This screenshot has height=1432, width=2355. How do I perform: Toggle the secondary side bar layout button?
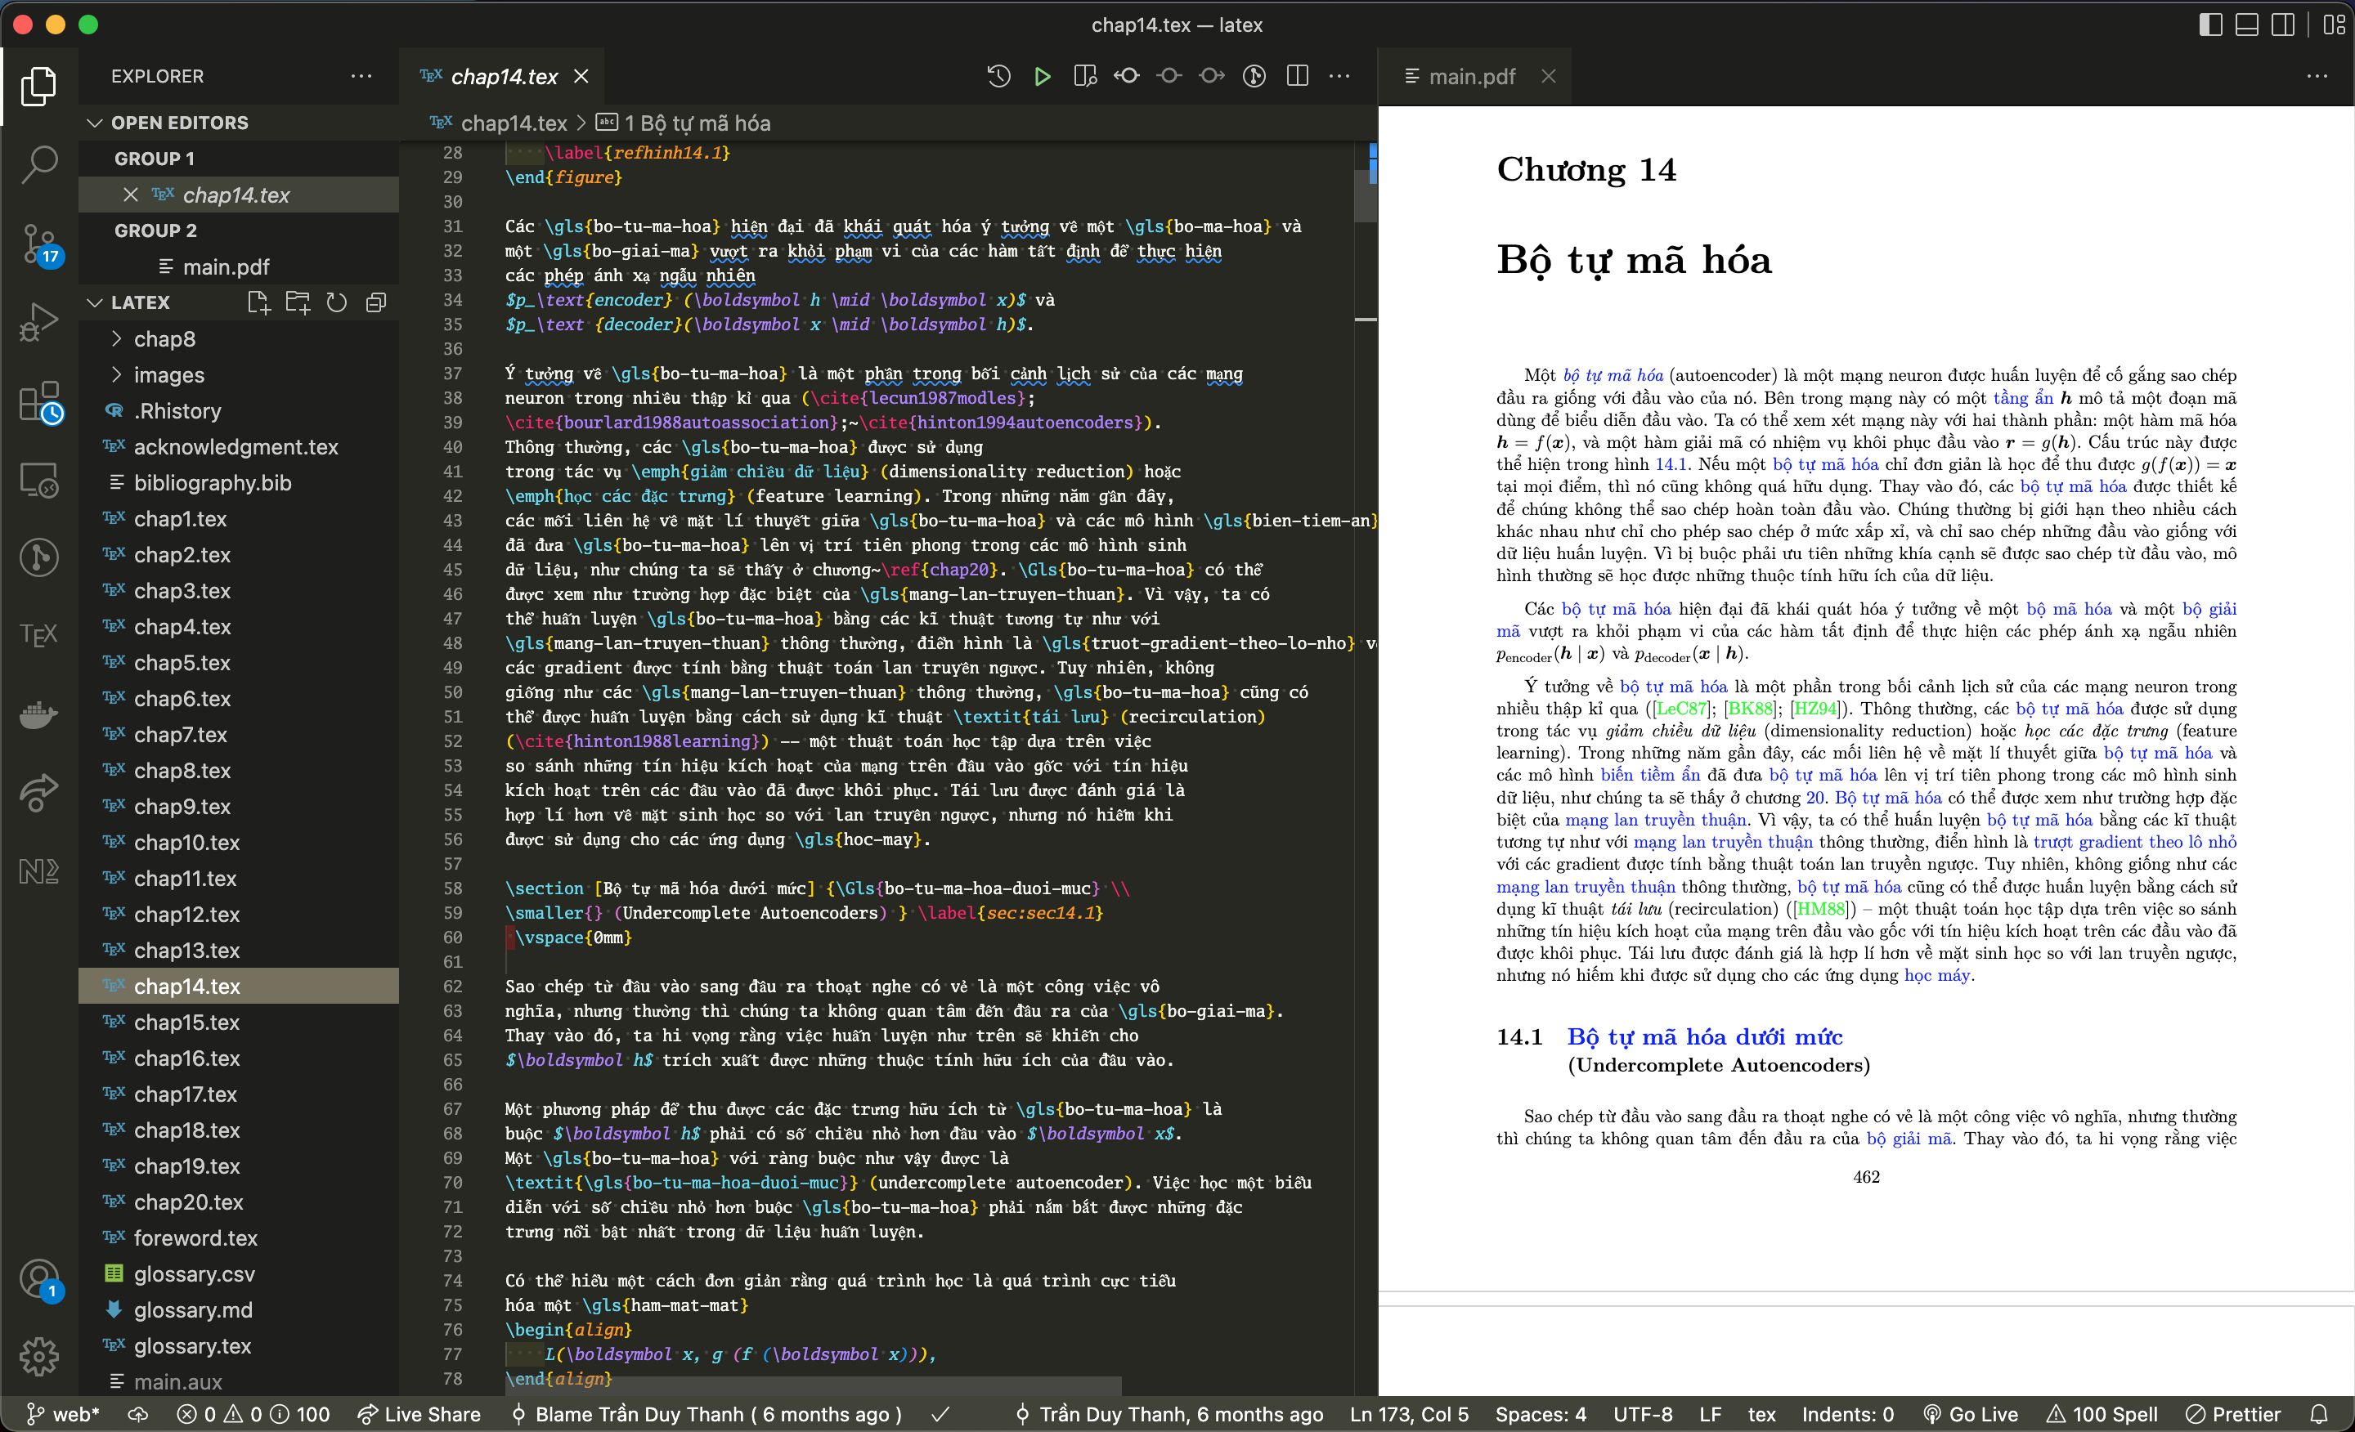(2282, 25)
